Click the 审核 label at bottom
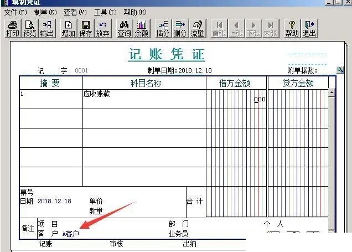Screen dimensions: 352x252 pyautogui.click(x=117, y=244)
